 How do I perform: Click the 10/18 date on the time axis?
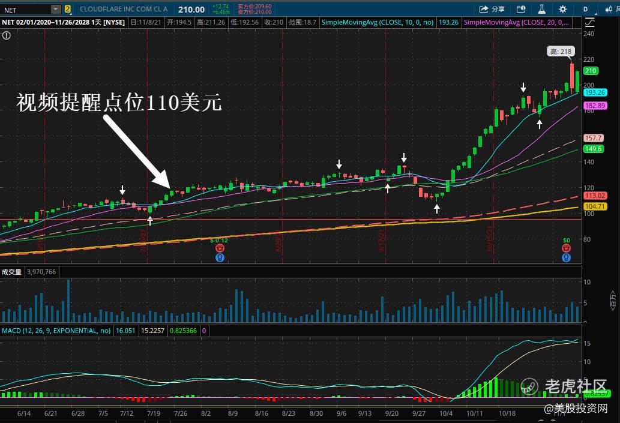[x=507, y=413]
